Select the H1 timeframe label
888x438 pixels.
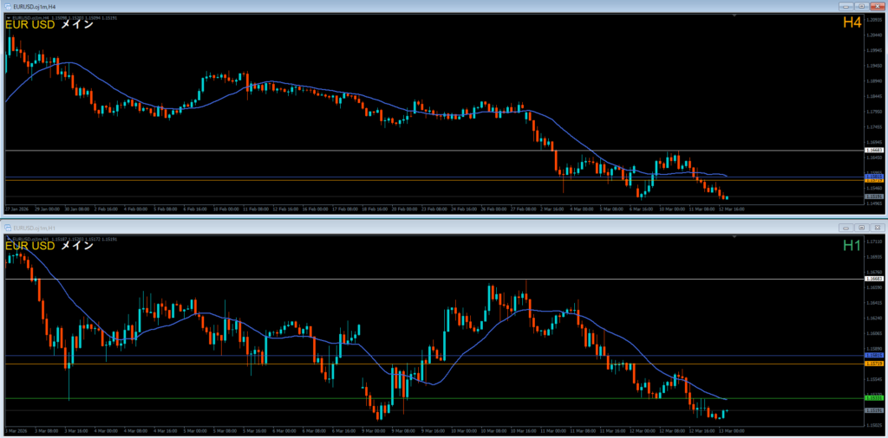(x=852, y=246)
